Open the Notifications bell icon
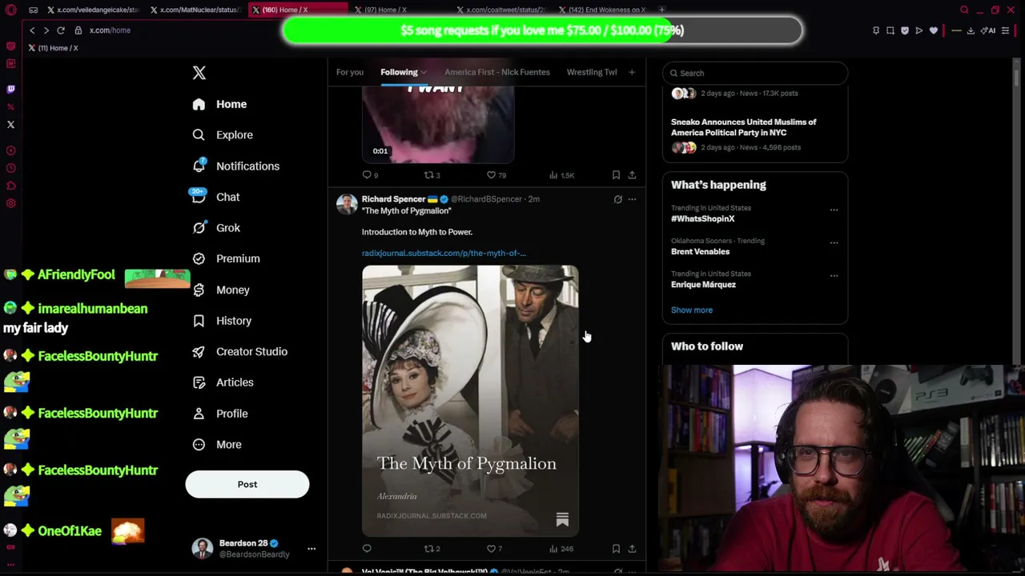 (199, 166)
